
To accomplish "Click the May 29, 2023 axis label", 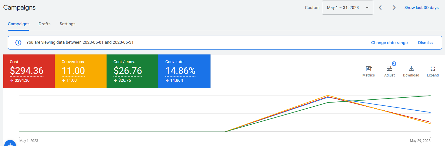I will pyautogui.click(x=420, y=141).
